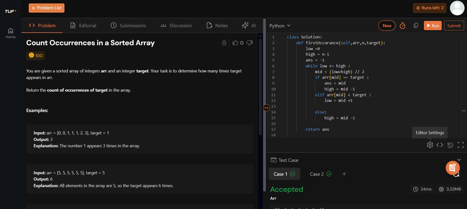
Task: Click the 'while low <= high' line
Action: click(x=328, y=66)
